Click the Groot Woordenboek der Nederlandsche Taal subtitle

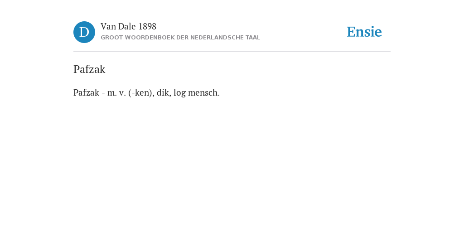point(180,38)
